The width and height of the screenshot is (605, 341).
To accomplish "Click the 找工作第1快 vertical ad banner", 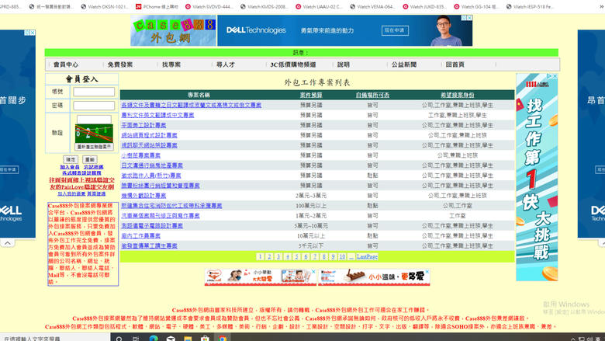I will pos(537,177).
